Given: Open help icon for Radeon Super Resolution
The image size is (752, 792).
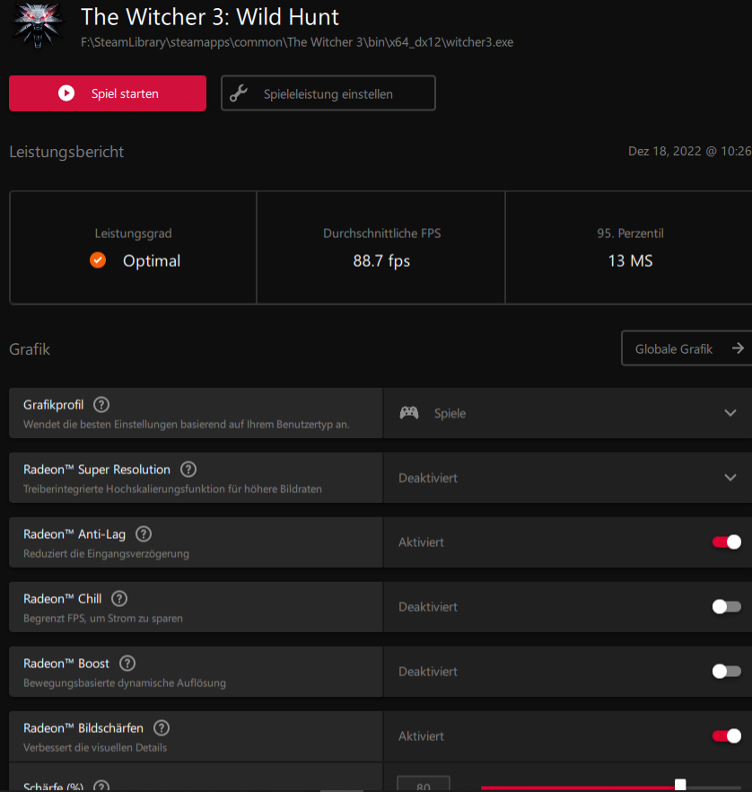Looking at the screenshot, I should pos(188,470).
